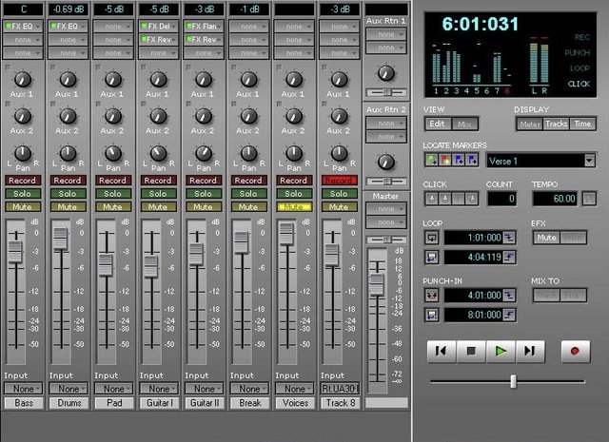This screenshot has height=442, width=609.
Task: Select the Time display button
Action: [x=582, y=124]
